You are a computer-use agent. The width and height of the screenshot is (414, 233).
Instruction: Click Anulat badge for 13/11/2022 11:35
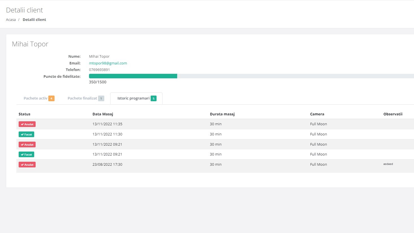(27, 124)
